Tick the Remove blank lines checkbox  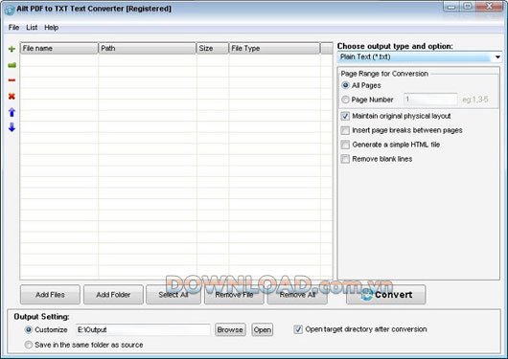click(x=345, y=159)
